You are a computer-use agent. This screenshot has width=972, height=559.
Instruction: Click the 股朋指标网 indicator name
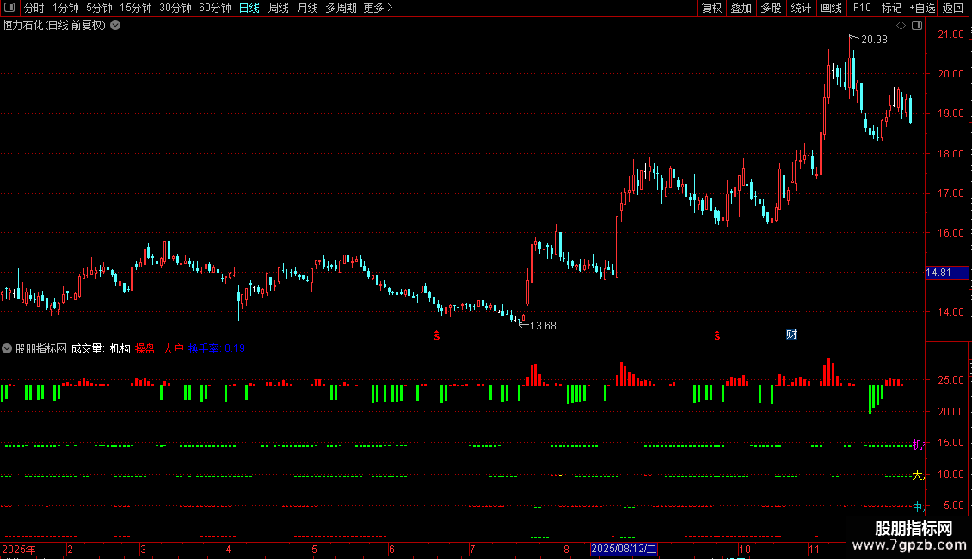(41, 349)
